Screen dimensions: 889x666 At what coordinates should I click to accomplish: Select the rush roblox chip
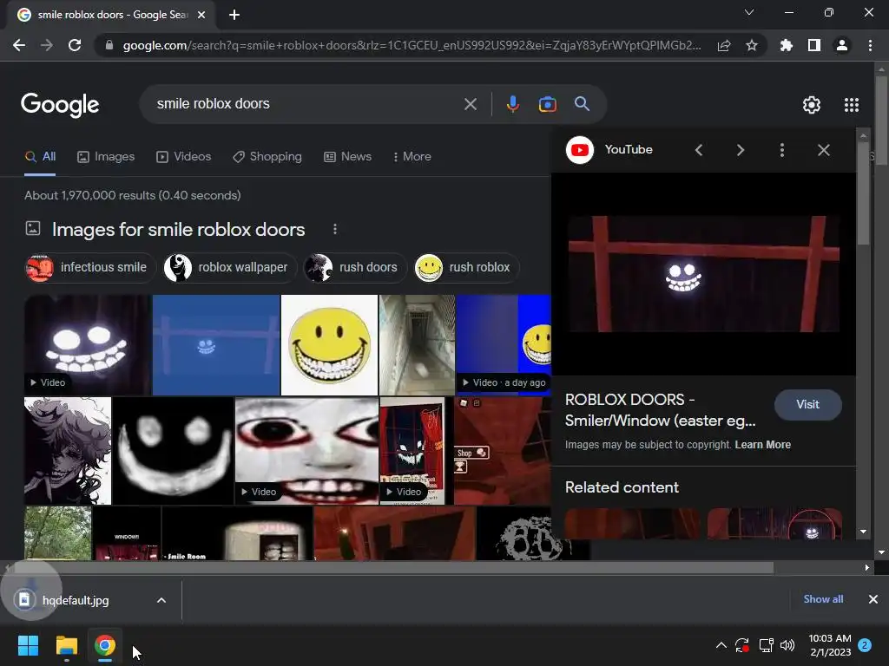467,268
